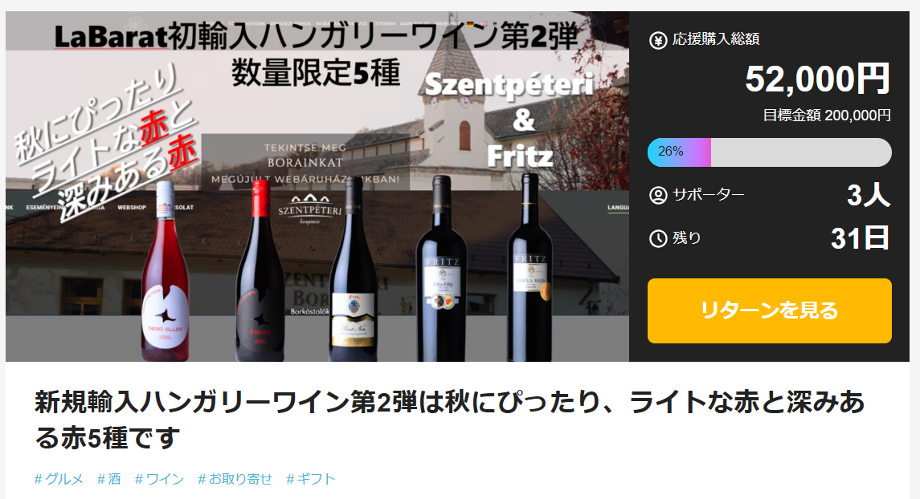
Task: Click the Fritz Fifty-Fifty bottle
Action: (x=442, y=268)
